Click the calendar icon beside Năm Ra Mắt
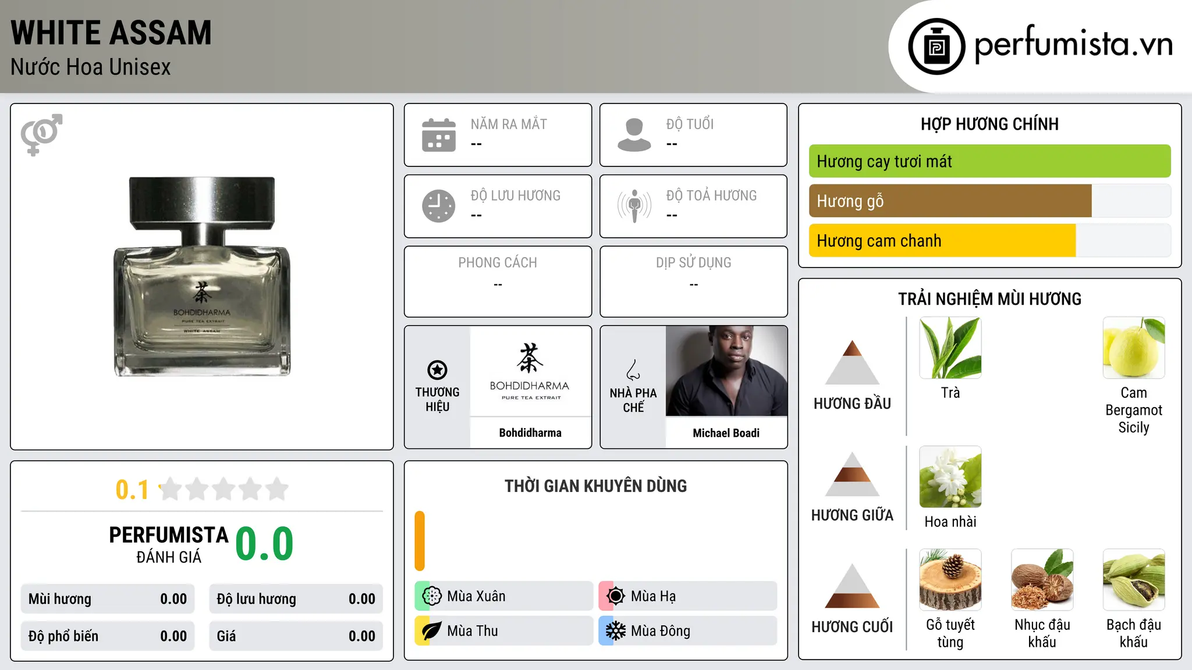Screen dimensions: 1192x670 [439, 135]
